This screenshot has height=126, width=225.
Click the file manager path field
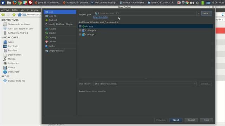[32, 15]
